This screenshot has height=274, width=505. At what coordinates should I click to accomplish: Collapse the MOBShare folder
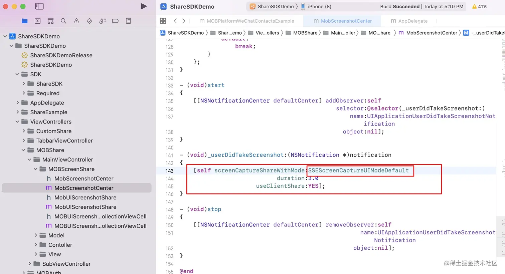[23, 150]
